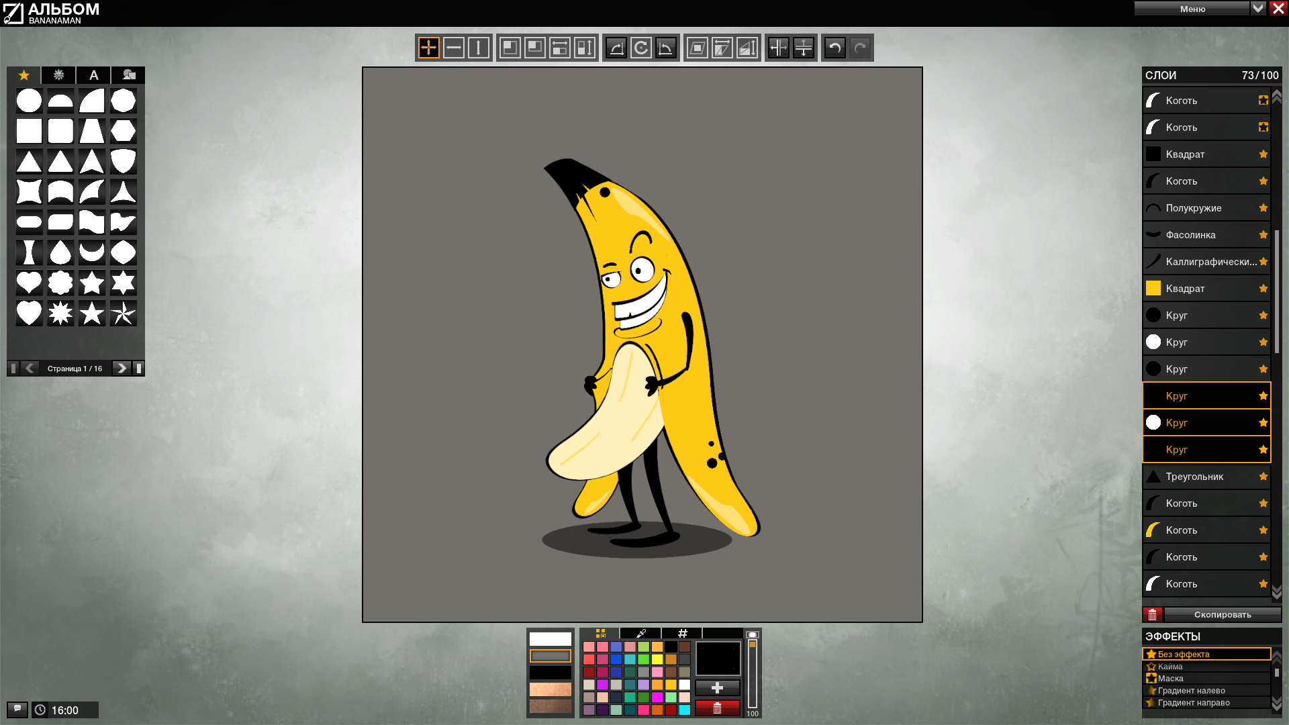Image resolution: width=1289 pixels, height=725 pixels.
Task: Toggle the star on the Треугольник layer
Action: click(x=1263, y=476)
